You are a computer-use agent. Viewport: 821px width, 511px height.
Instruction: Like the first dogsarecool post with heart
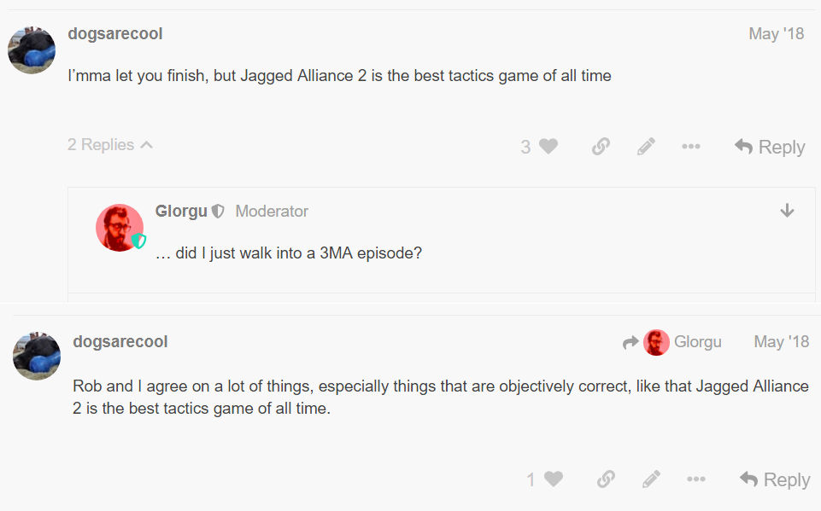click(548, 147)
